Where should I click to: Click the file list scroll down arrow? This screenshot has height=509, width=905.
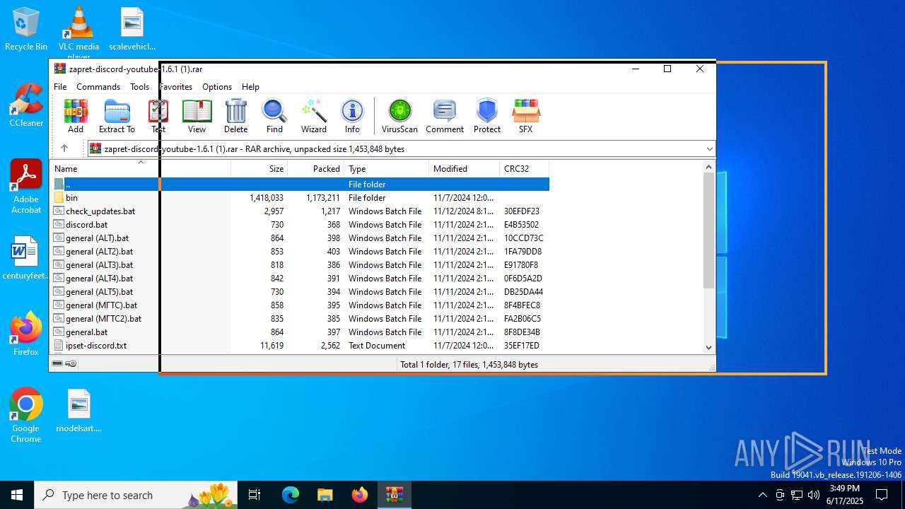tap(709, 347)
